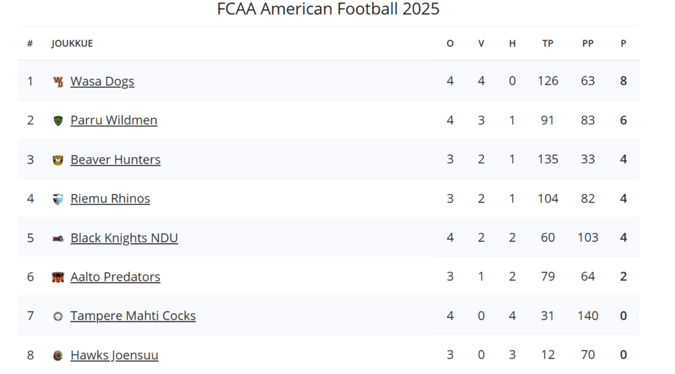Click the Black Knights NDU logo icon
This screenshot has height=374, width=675.
point(58,238)
